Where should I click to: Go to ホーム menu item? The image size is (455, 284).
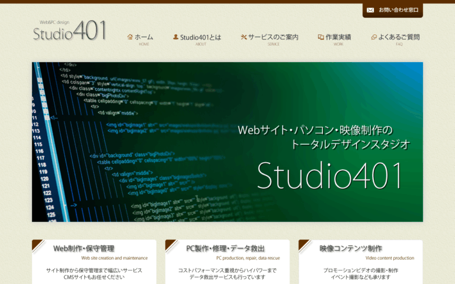pyautogui.click(x=140, y=40)
